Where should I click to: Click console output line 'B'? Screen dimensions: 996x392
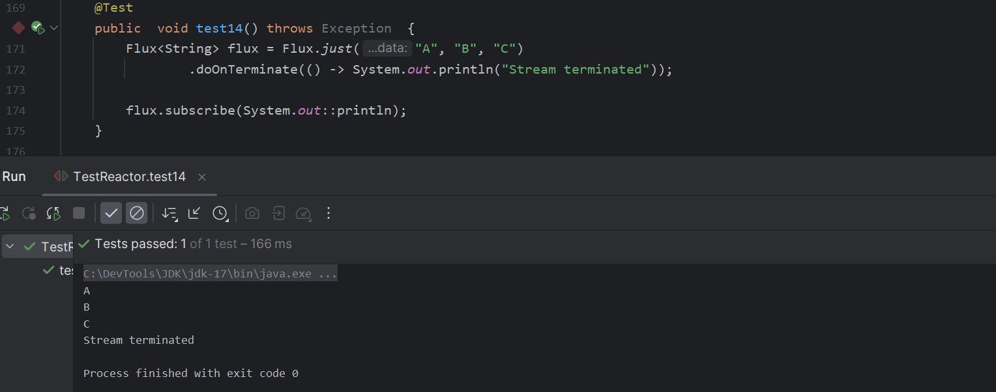[x=87, y=307]
